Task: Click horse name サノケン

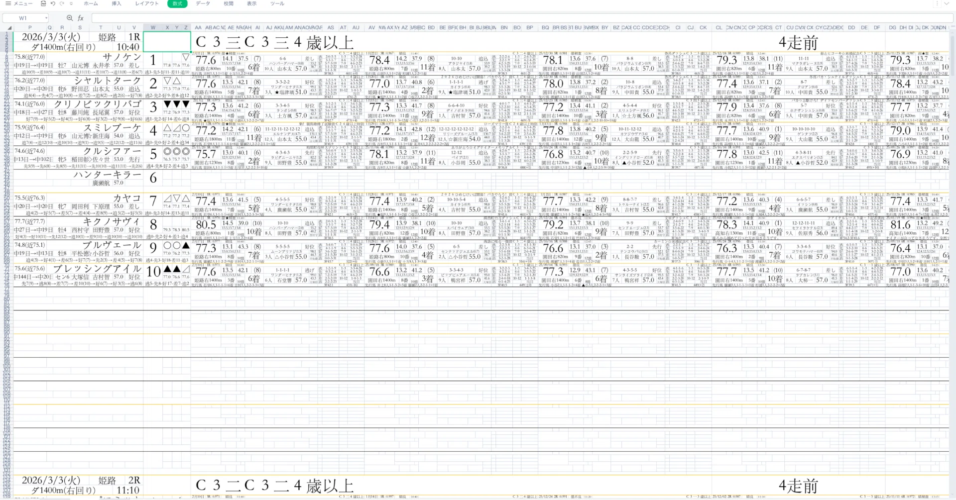Action: click(x=122, y=57)
